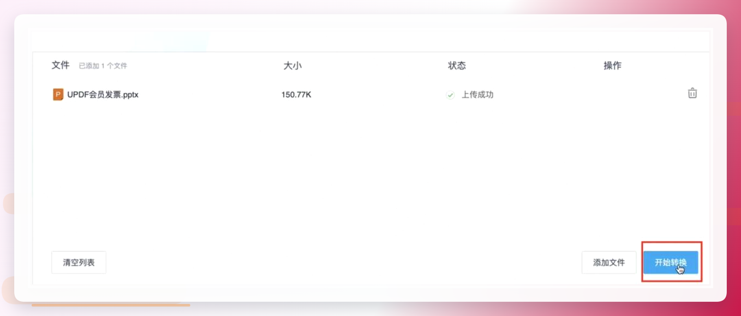Image resolution: width=741 pixels, height=316 pixels.
Task: Click the 上传成功 status text
Action: [x=477, y=94]
